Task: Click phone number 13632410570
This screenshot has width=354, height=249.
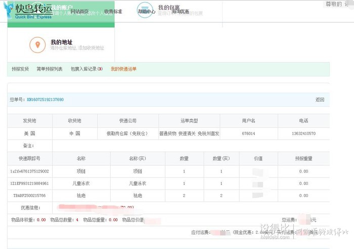Action: (303, 134)
